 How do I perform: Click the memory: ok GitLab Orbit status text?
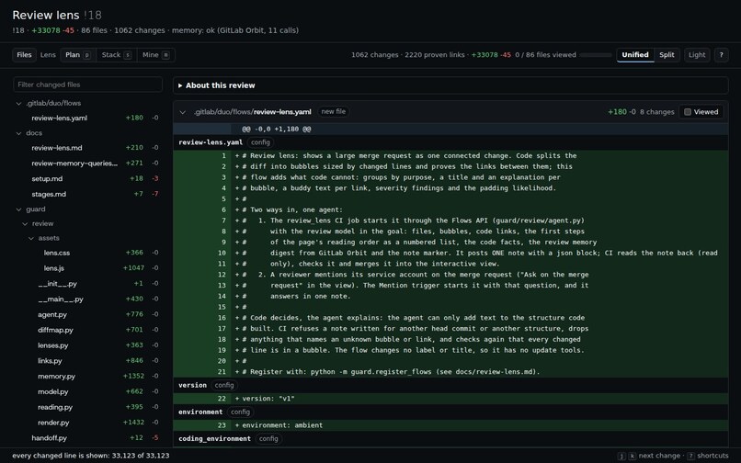point(235,30)
